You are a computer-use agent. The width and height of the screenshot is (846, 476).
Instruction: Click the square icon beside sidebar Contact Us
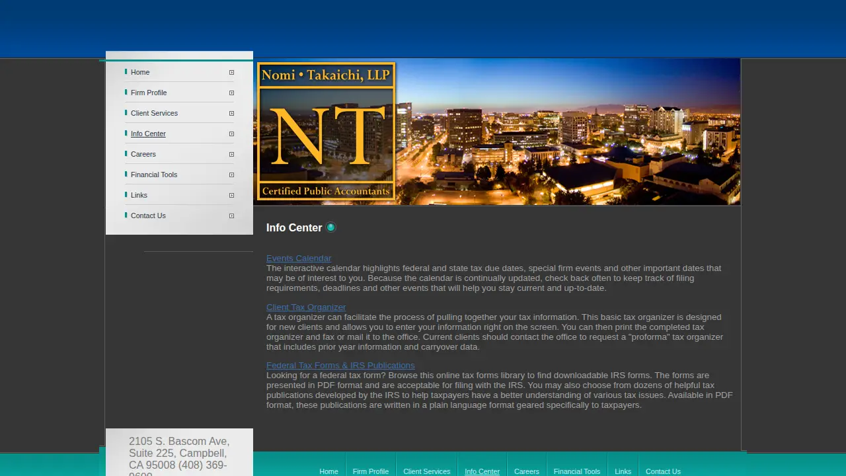pyautogui.click(x=231, y=216)
